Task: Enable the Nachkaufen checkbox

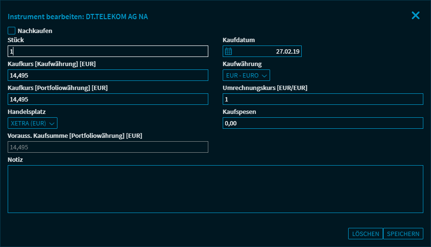Action: pyautogui.click(x=11, y=31)
